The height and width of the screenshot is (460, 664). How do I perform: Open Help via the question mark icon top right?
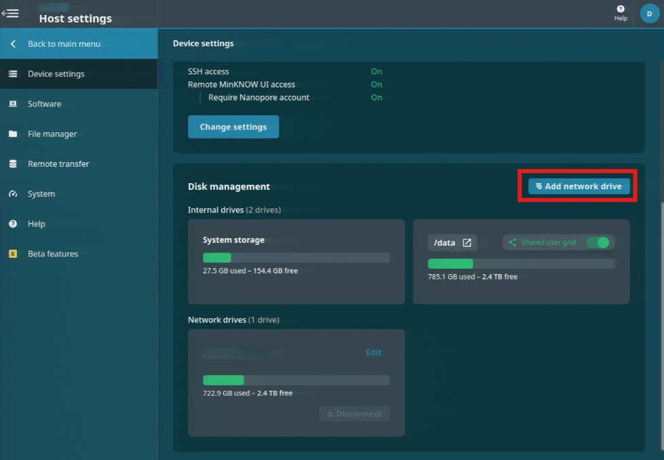[x=620, y=10]
